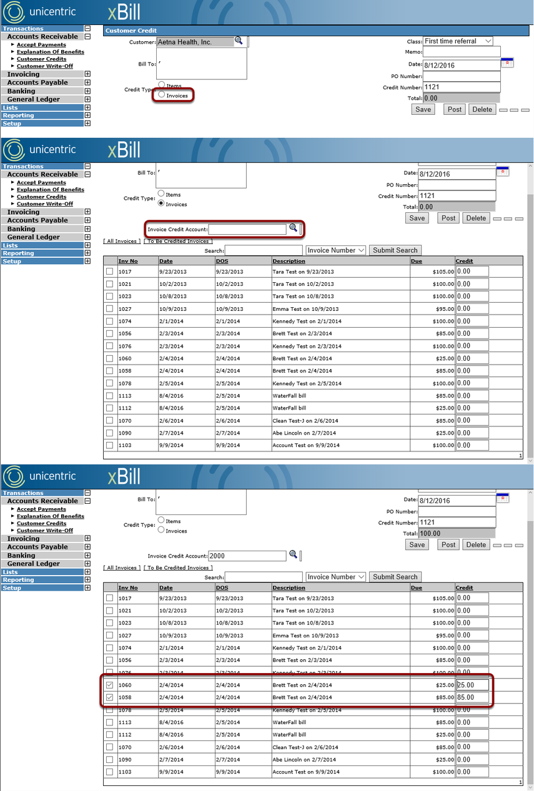
Task: Collapse Transactions minus box beside Customer Credit header
Action: click(87, 29)
